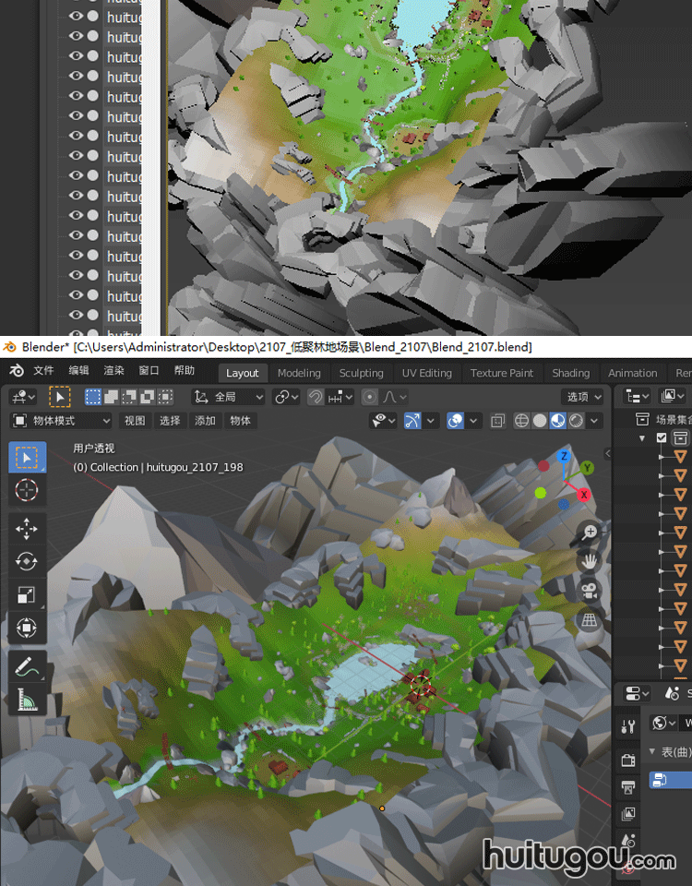Toggle X-ray view in viewport header
This screenshot has width=692, height=886.
(497, 421)
